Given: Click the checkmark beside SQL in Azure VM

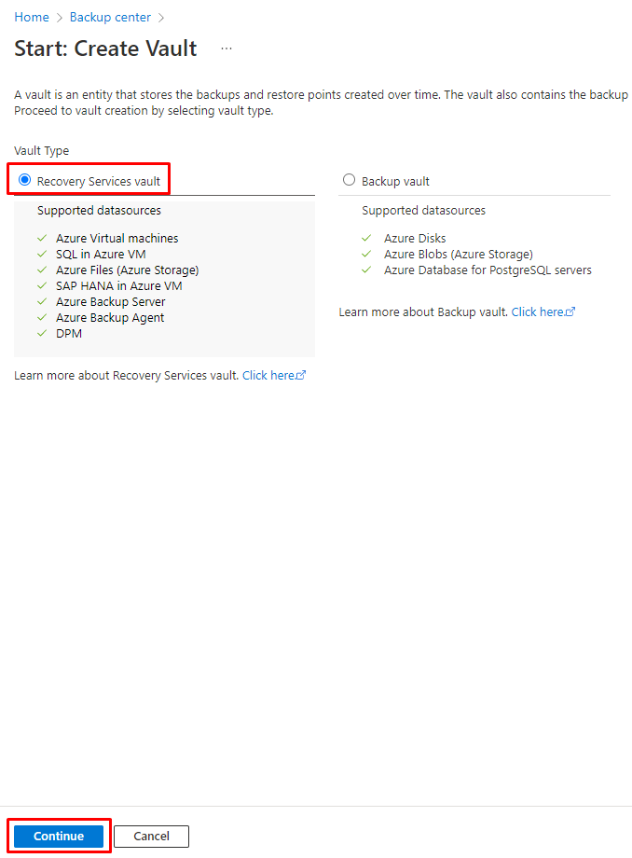Looking at the screenshot, I should [42, 254].
